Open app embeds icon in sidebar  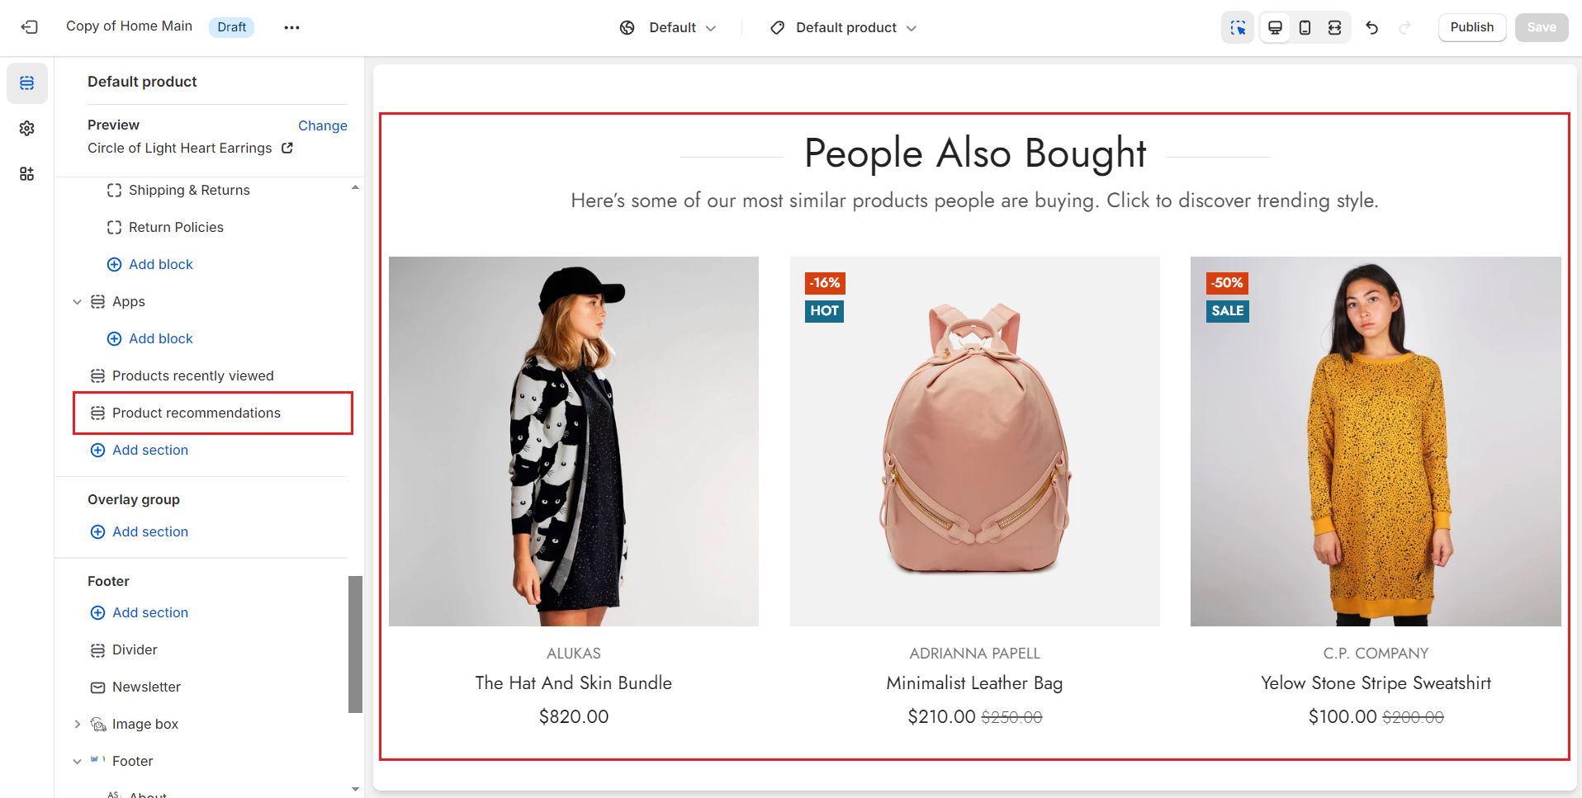click(27, 174)
